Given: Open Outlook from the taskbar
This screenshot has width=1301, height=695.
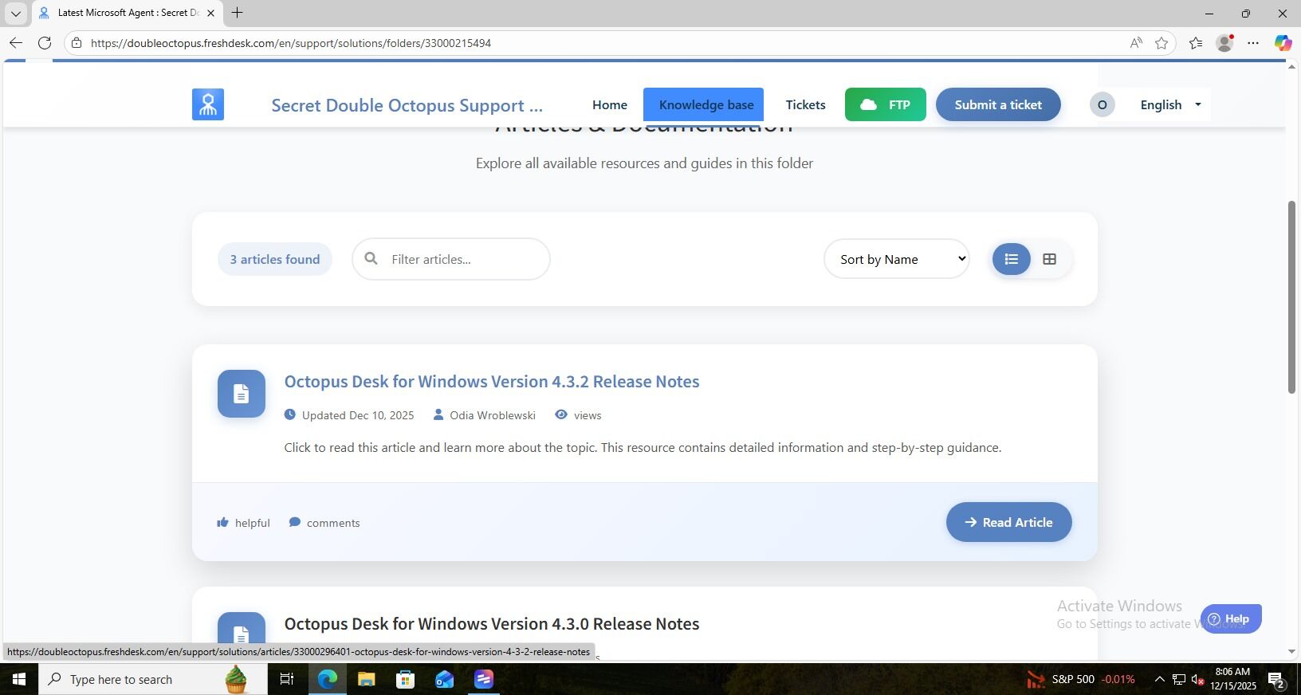Looking at the screenshot, I should [x=444, y=679].
